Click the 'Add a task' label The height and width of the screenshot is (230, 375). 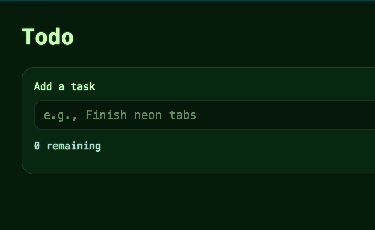tap(64, 86)
